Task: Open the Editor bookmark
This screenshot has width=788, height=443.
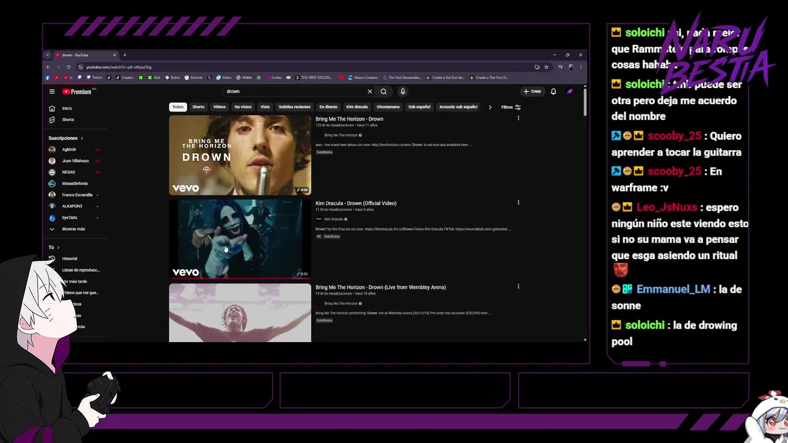Action: click(x=223, y=78)
